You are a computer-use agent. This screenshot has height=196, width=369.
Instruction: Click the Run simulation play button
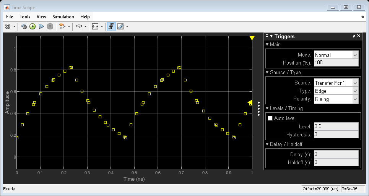coord(33,26)
